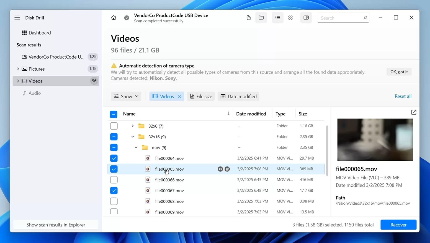
Task: Select VendorCo ProductCode scan result
Action: pyautogui.click(x=56, y=57)
